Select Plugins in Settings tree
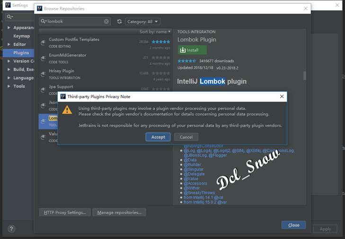This screenshot has height=239, width=345. 21,53
